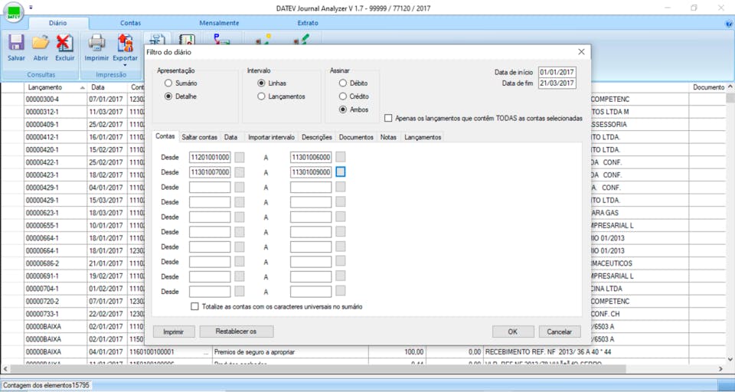Screen dimensions: 735x392
Task: Click 'Contagem dos elementos15795' in status bar
Action: (47, 385)
